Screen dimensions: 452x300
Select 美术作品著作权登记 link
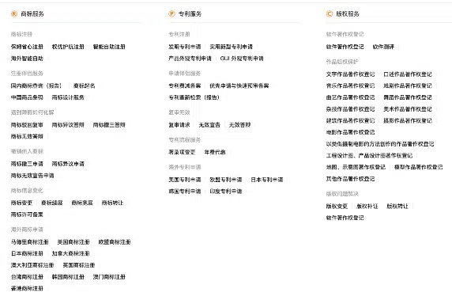408,109
